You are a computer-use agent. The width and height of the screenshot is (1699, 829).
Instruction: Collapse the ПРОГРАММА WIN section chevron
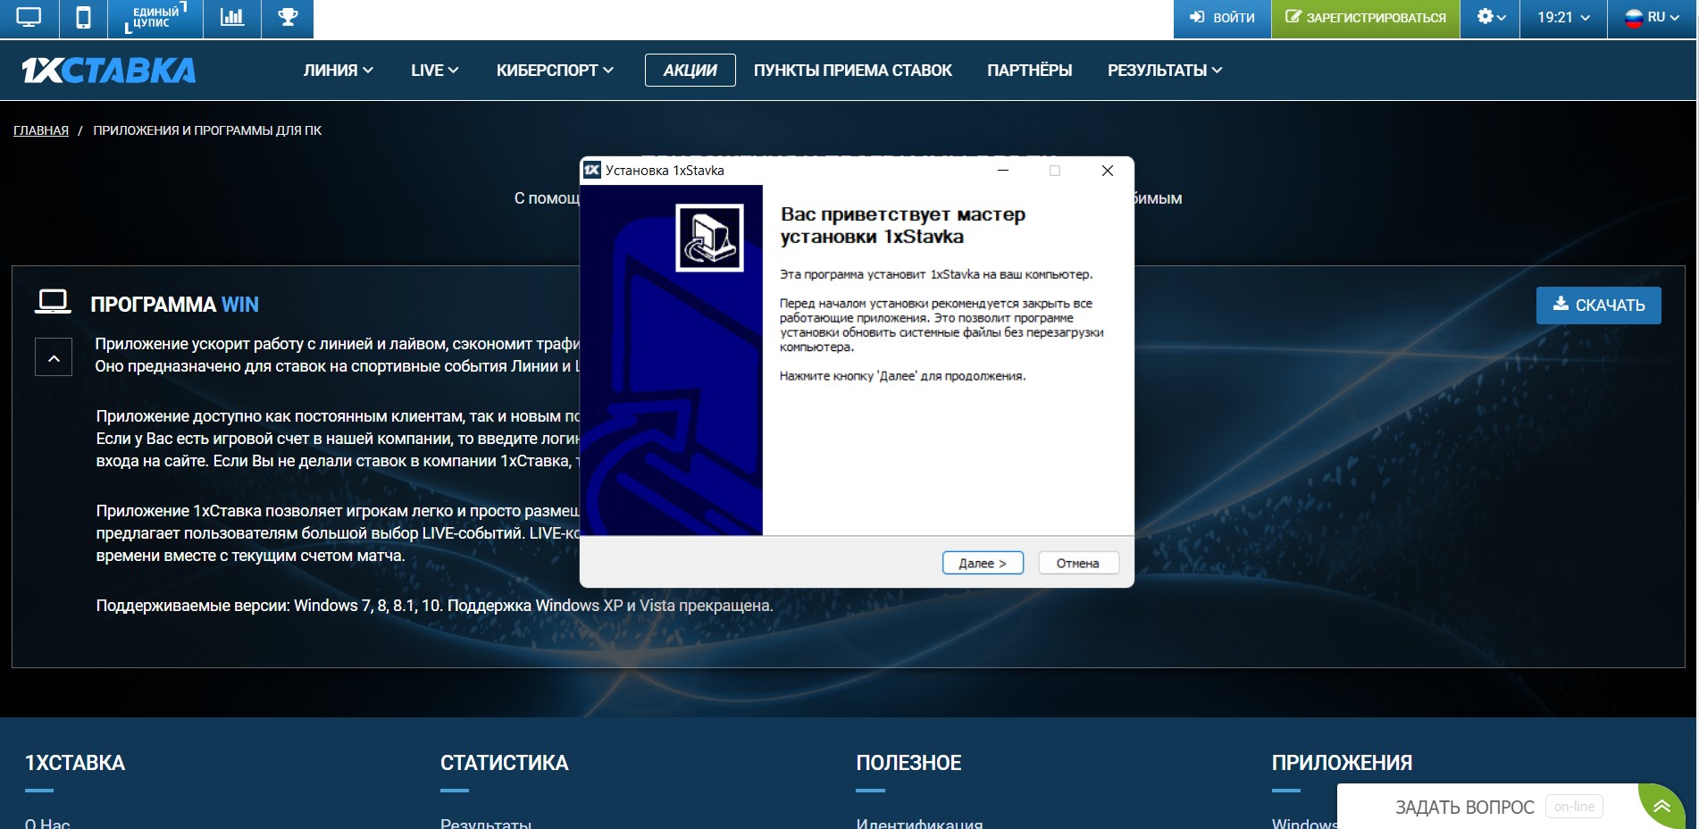tap(54, 357)
